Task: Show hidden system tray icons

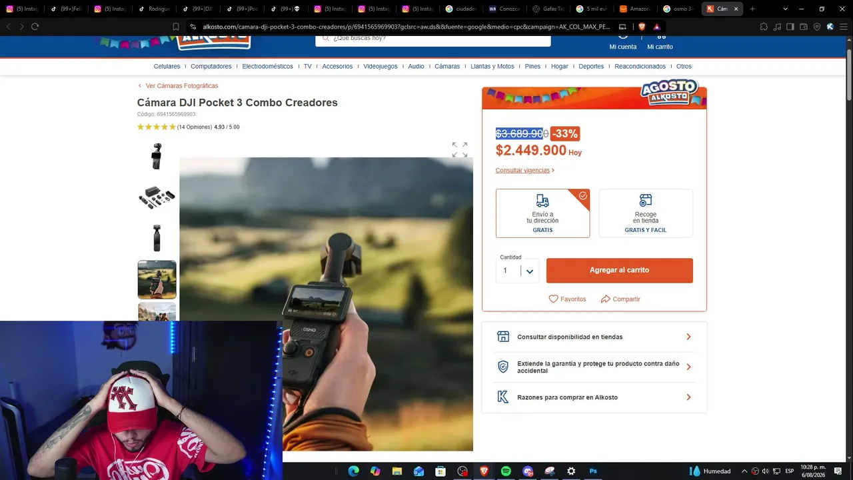Action: point(744,471)
